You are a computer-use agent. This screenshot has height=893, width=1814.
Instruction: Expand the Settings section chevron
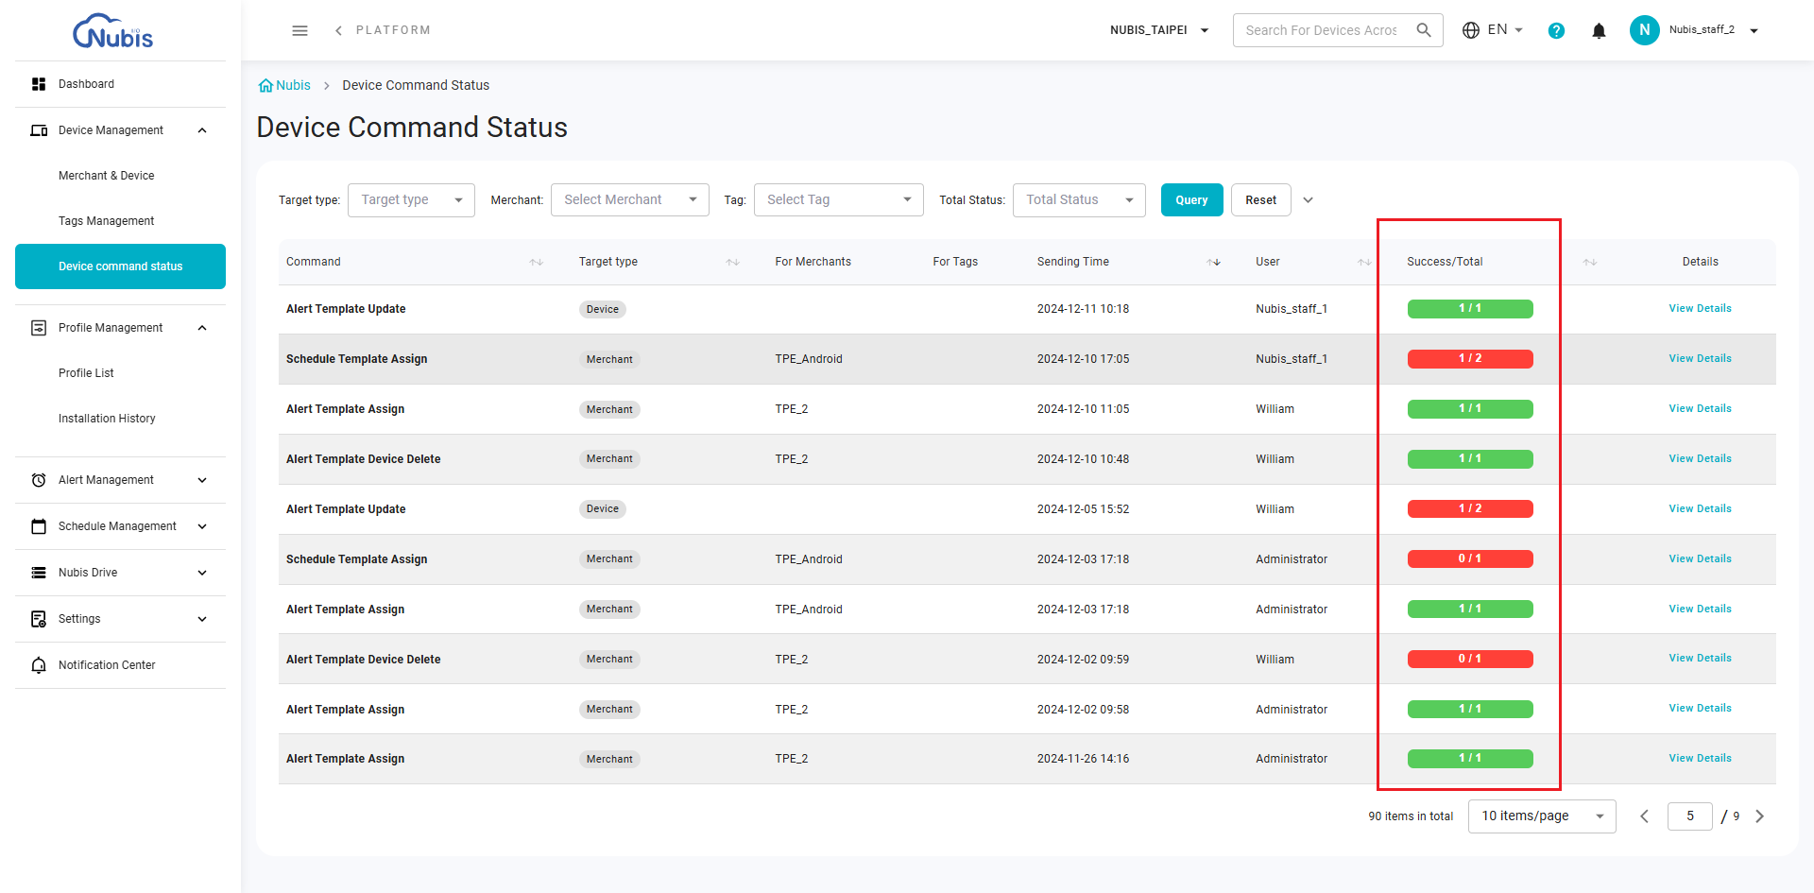click(202, 619)
